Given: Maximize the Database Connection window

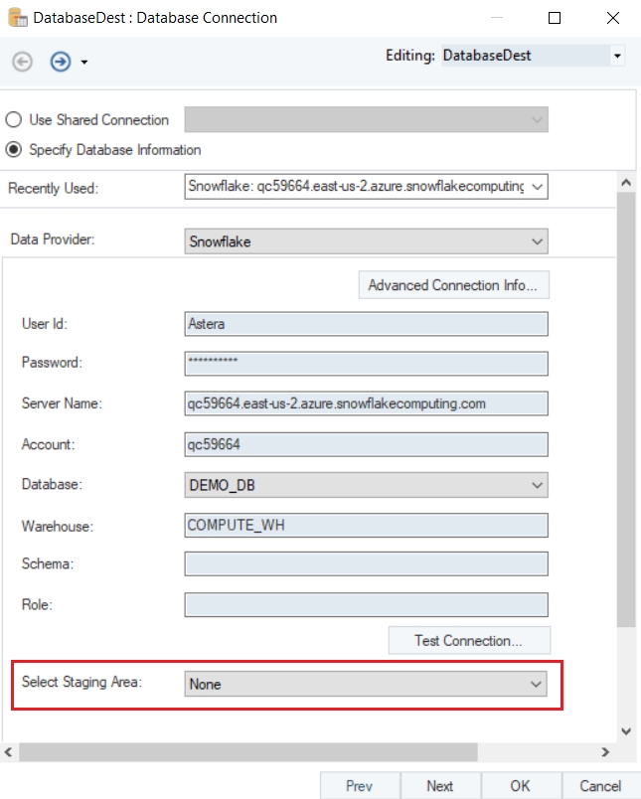Looking at the screenshot, I should [555, 18].
